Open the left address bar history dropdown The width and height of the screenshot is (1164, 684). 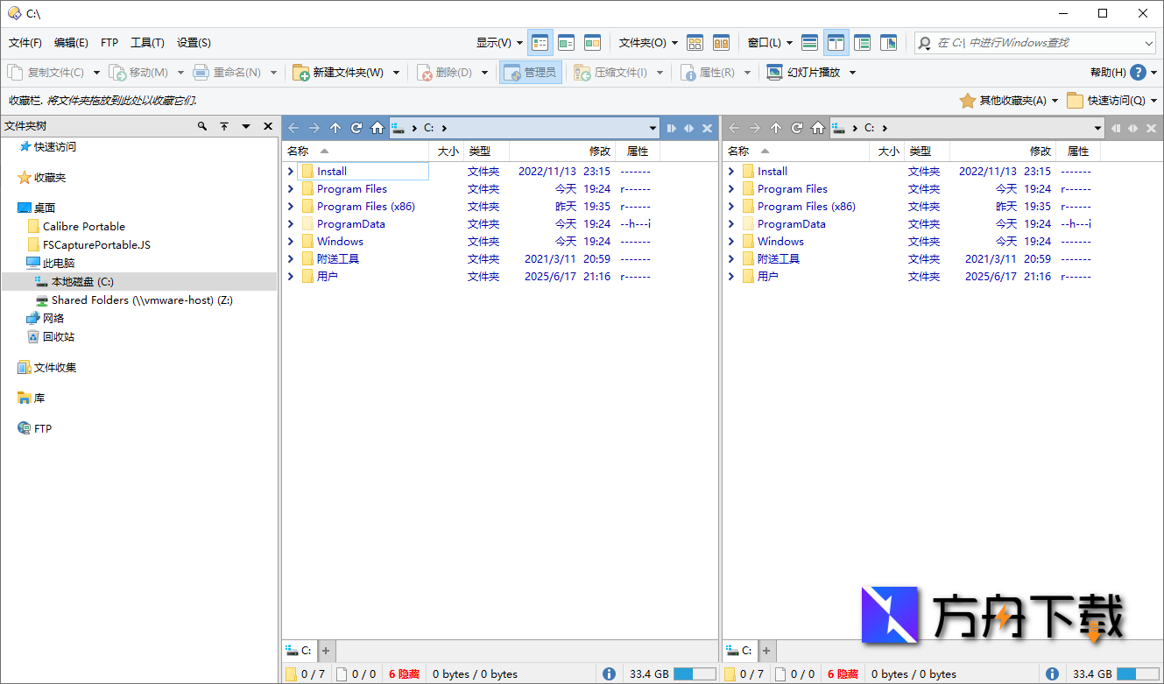click(x=653, y=127)
